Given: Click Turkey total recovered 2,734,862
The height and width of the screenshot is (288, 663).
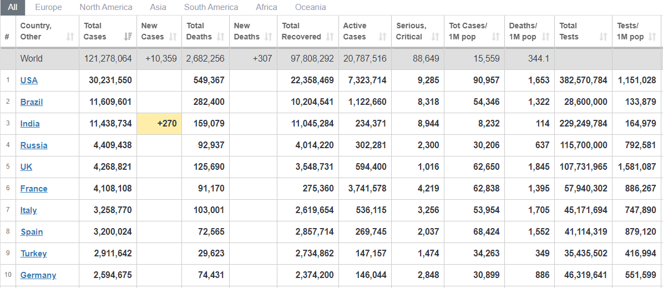Looking at the screenshot, I should point(314,254).
